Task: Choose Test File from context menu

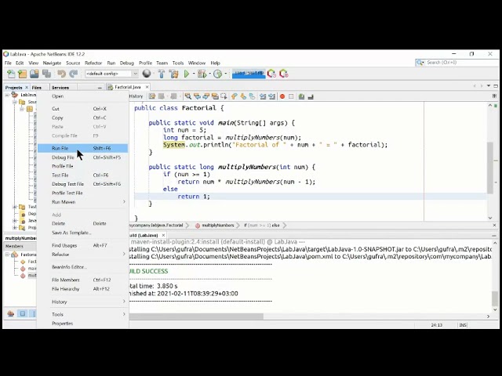Action: (82, 175)
